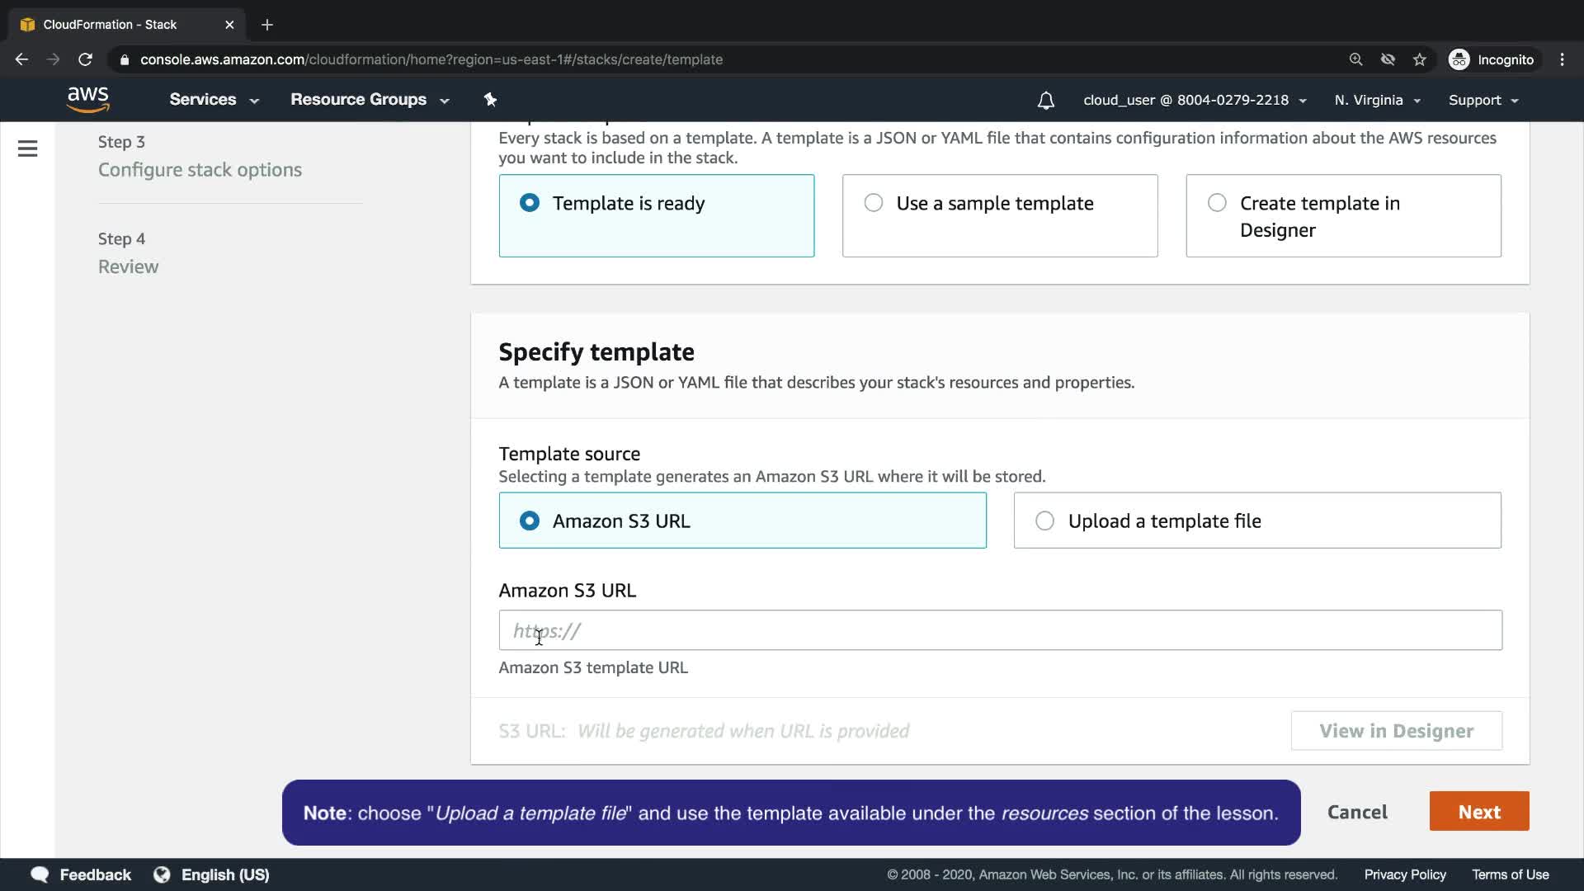Open the Chrome three-dot menu

[1562, 59]
